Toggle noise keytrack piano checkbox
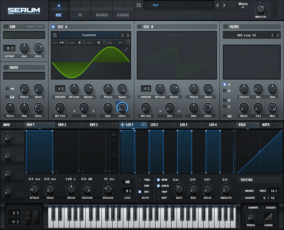Viewport: 284px width, 230px height. [x=7, y=97]
